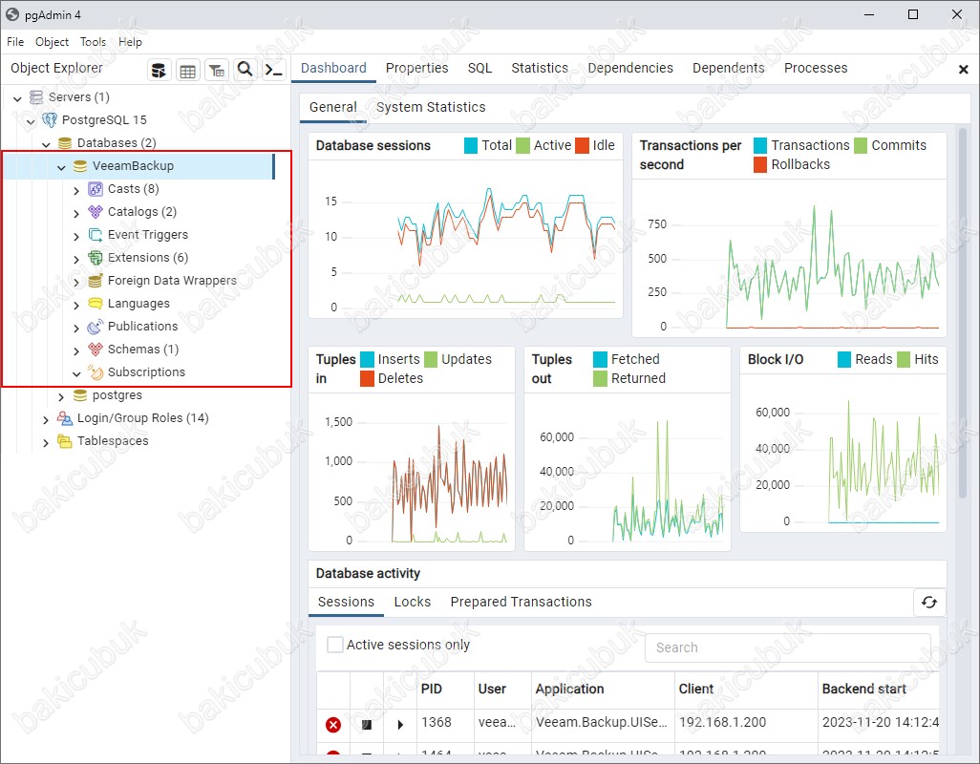
Task: Open the Dependents tab
Action: click(728, 68)
